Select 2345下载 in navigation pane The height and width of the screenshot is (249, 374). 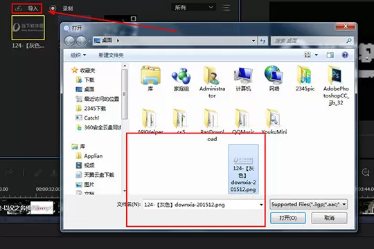(x=91, y=109)
